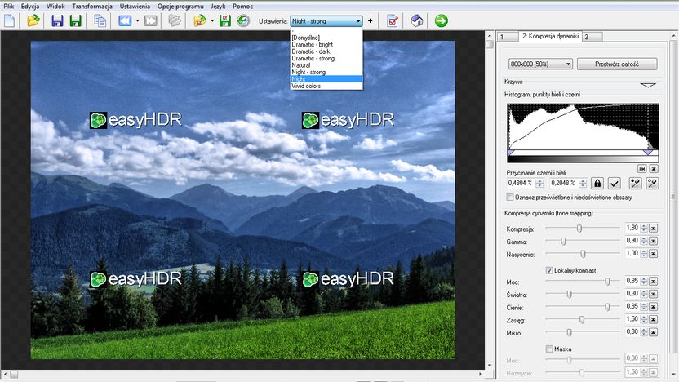Screen dimensions: 679x382
Task: Switch to tab 1 in side panel
Action: point(507,37)
